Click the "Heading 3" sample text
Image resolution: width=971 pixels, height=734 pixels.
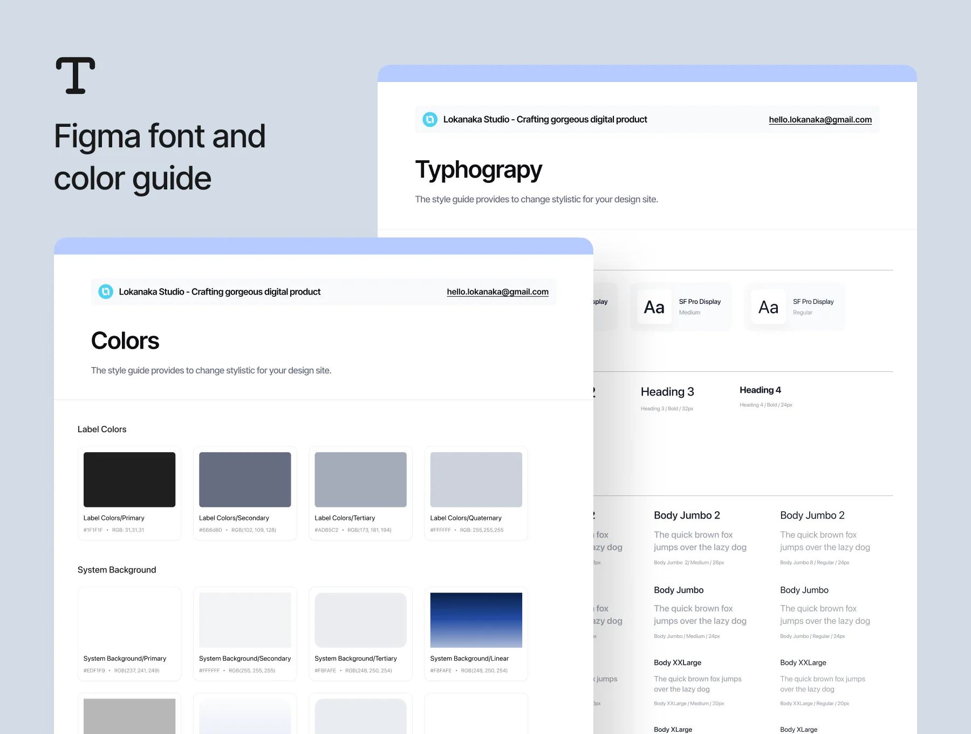tap(667, 392)
